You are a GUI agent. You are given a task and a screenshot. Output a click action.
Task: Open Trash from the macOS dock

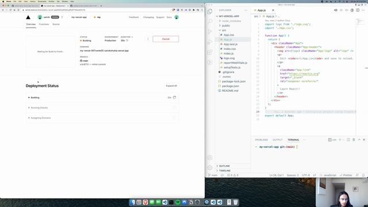pyautogui.click(x=235, y=202)
